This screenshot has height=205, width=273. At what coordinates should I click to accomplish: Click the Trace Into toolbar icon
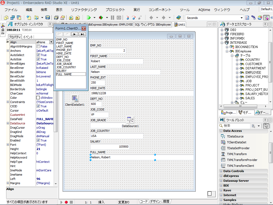click(x=128, y=18)
